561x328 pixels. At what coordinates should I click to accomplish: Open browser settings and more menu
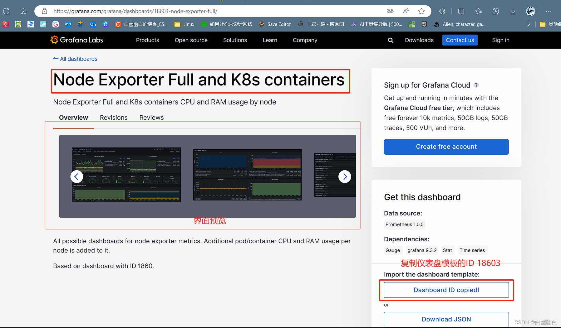(549, 11)
